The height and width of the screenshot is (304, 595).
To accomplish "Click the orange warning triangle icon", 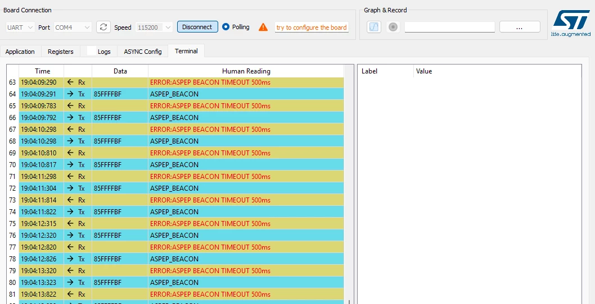I will 263,27.
